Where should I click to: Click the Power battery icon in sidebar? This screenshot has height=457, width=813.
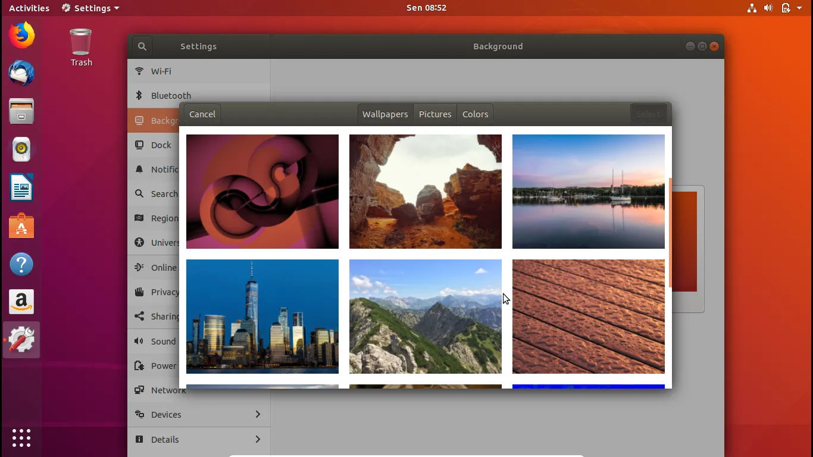139,365
